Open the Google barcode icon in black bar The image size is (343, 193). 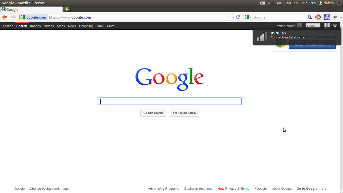click(326, 26)
